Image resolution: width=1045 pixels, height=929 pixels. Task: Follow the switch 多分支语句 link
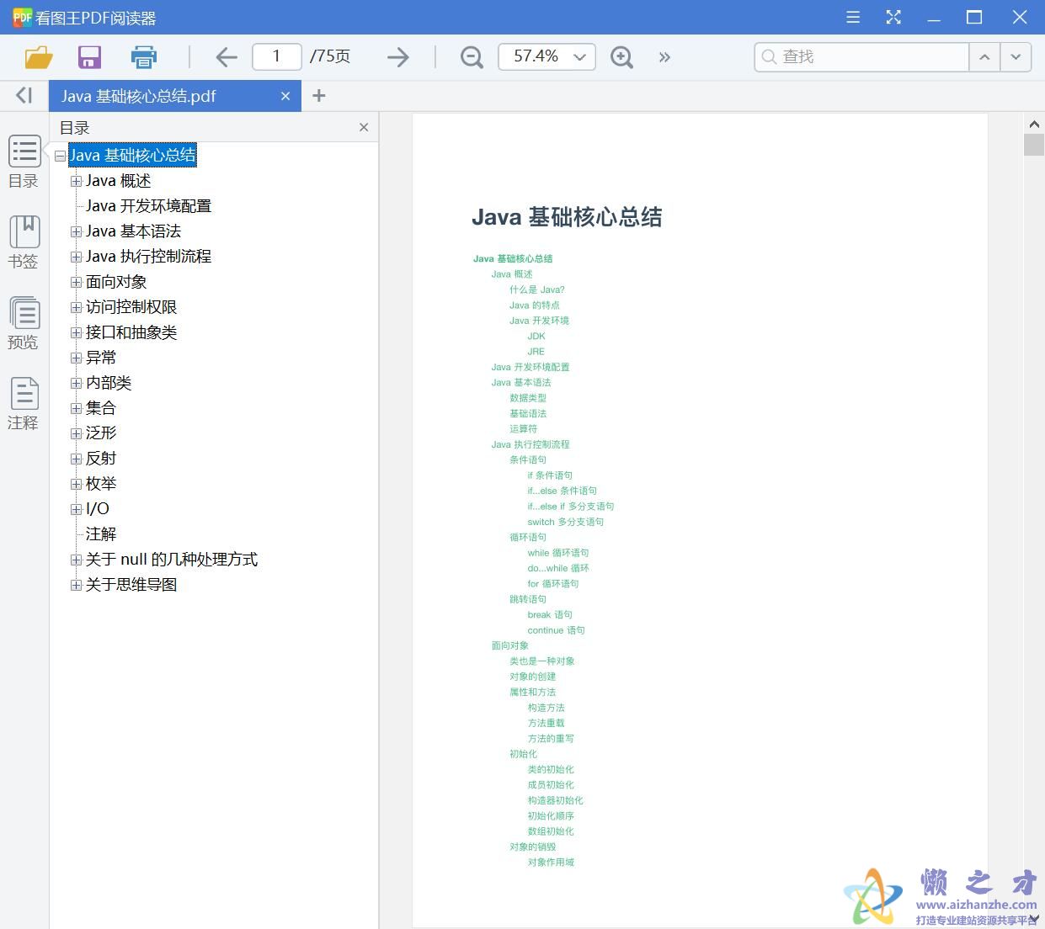click(566, 522)
